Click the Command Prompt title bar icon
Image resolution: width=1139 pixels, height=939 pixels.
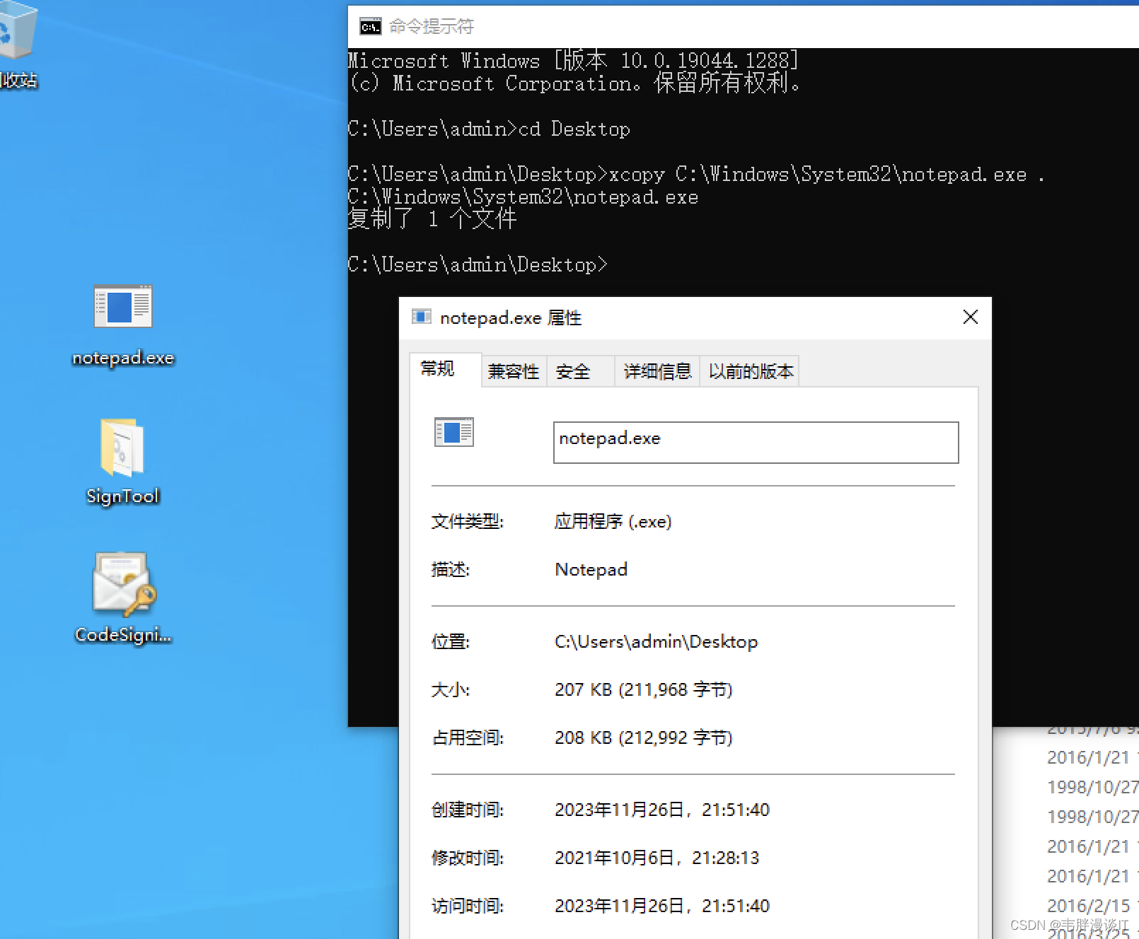pyautogui.click(x=370, y=27)
